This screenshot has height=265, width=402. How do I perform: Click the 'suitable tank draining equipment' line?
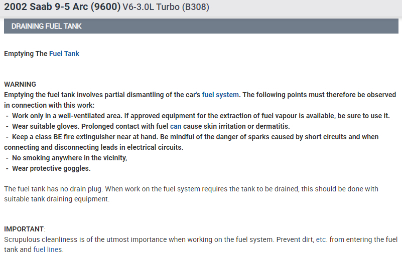tap(56, 199)
